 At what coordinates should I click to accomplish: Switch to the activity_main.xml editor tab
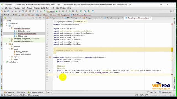[55, 18]
